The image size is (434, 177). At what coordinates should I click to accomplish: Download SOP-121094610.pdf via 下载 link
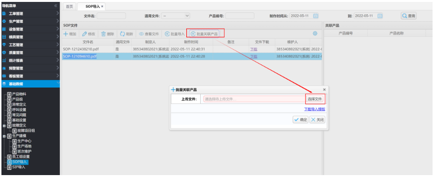(254, 56)
